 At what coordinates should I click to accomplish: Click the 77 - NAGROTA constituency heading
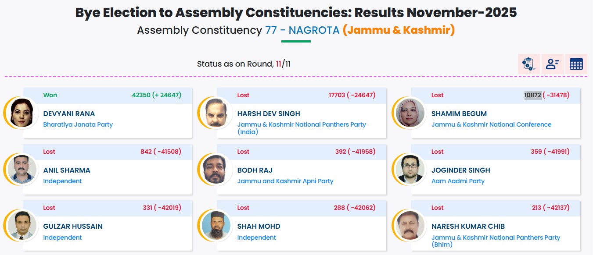pos(302,30)
